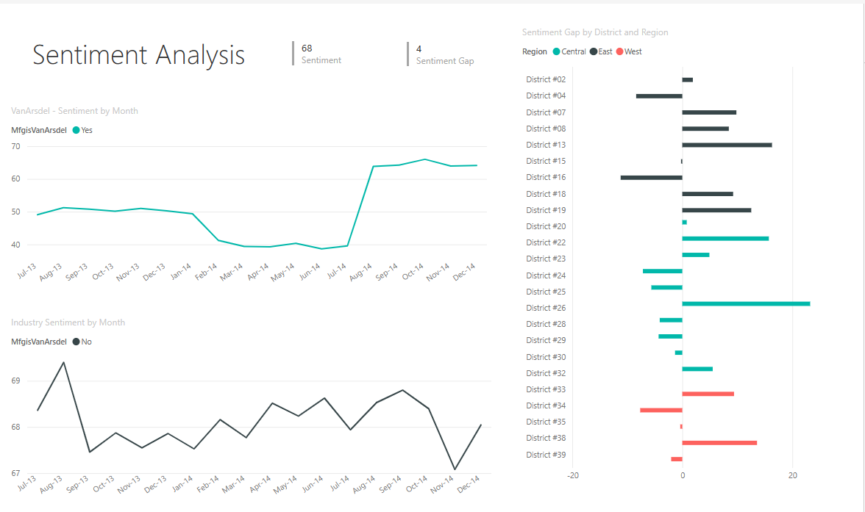The image size is (865, 512).
Task: Click the Industry Sentiment by Month title
Action: [x=68, y=322]
